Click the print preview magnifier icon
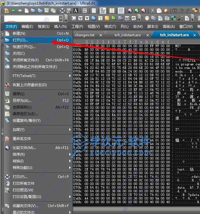Viewport: 200px width, 214px height. pyautogui.click(x=69, y=10)
